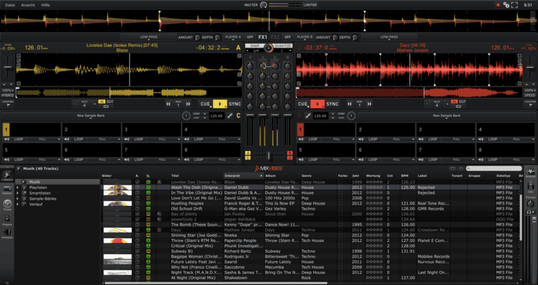The height and width of the screenshot is (285, 538).
Task: Click the Info icon in the right panel
Action: [x=531, y=186]
